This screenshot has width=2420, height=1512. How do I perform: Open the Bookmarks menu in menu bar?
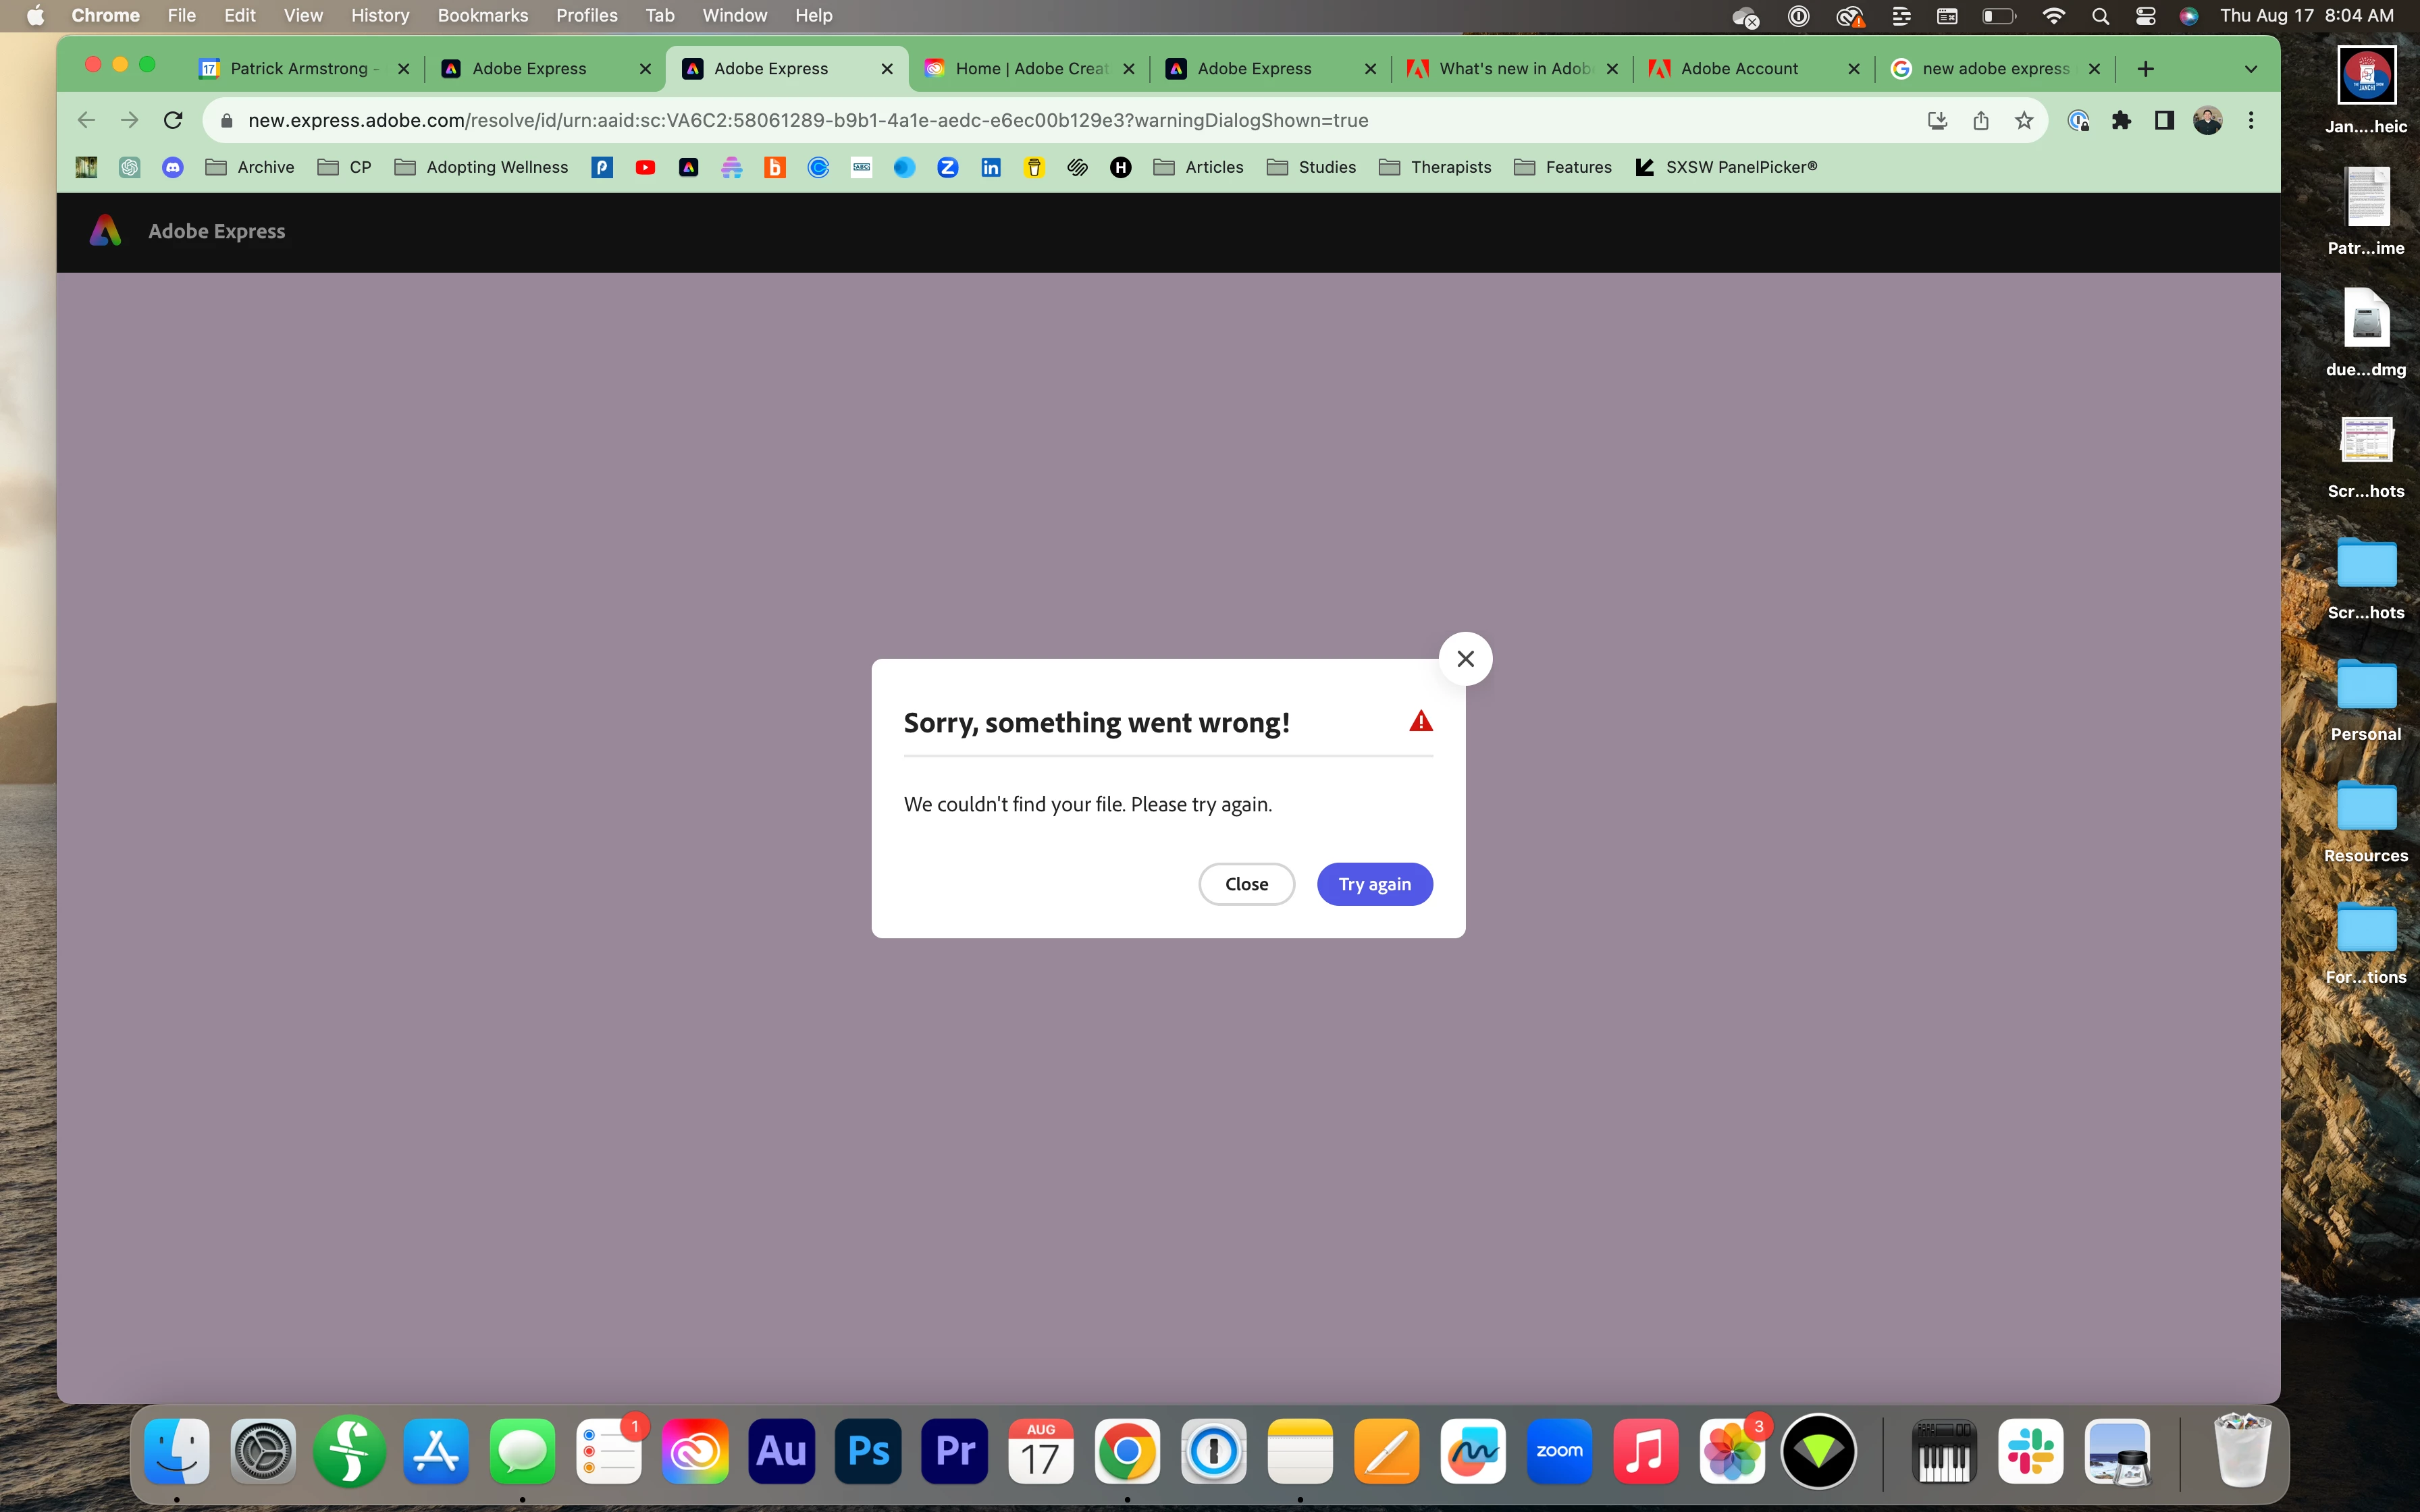[482, 15]
